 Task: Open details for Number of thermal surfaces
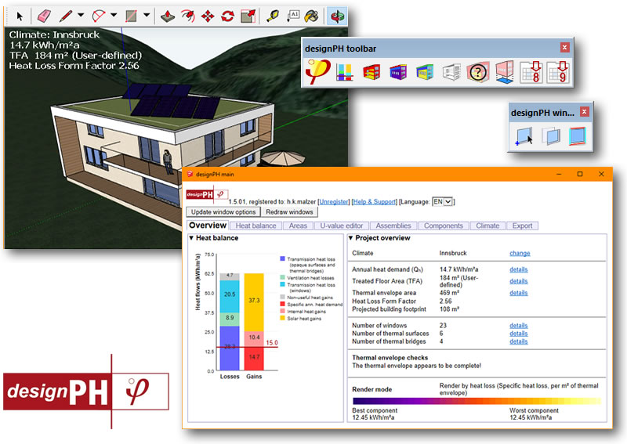tap(519, 334)
